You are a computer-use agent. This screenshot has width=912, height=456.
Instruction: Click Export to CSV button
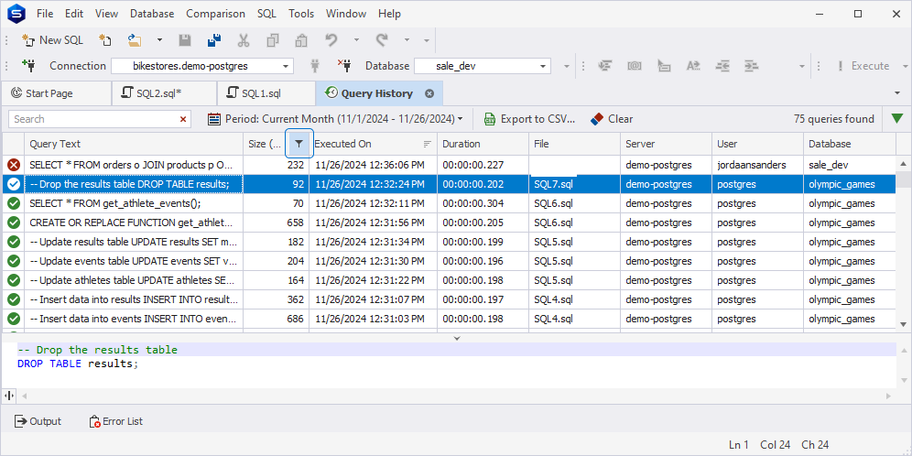(x=530, y=119)
